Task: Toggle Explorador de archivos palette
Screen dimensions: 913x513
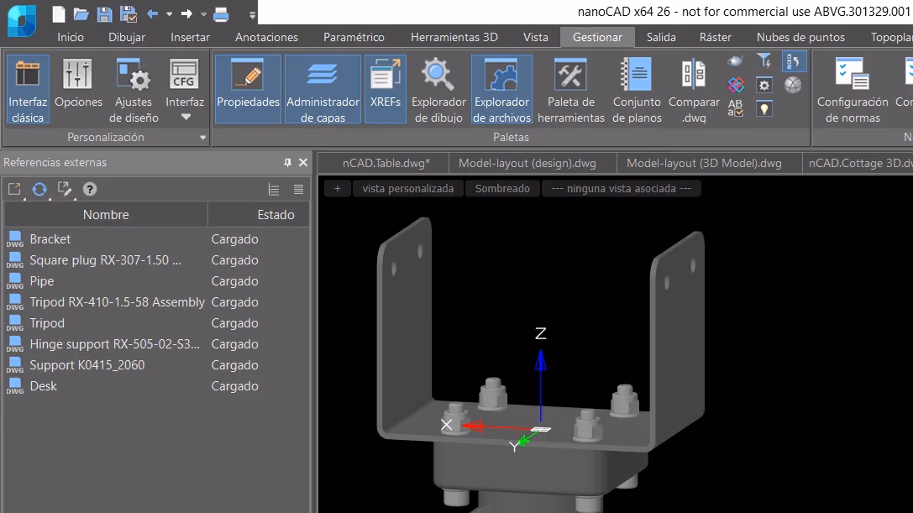Action: [x=501, y=89]
